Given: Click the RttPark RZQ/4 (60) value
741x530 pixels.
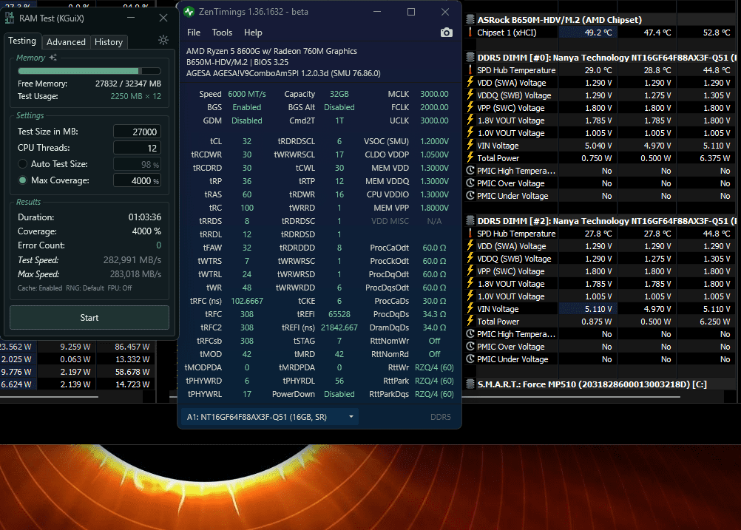Looking at the screenshot, I should click(x=434, y=381).
